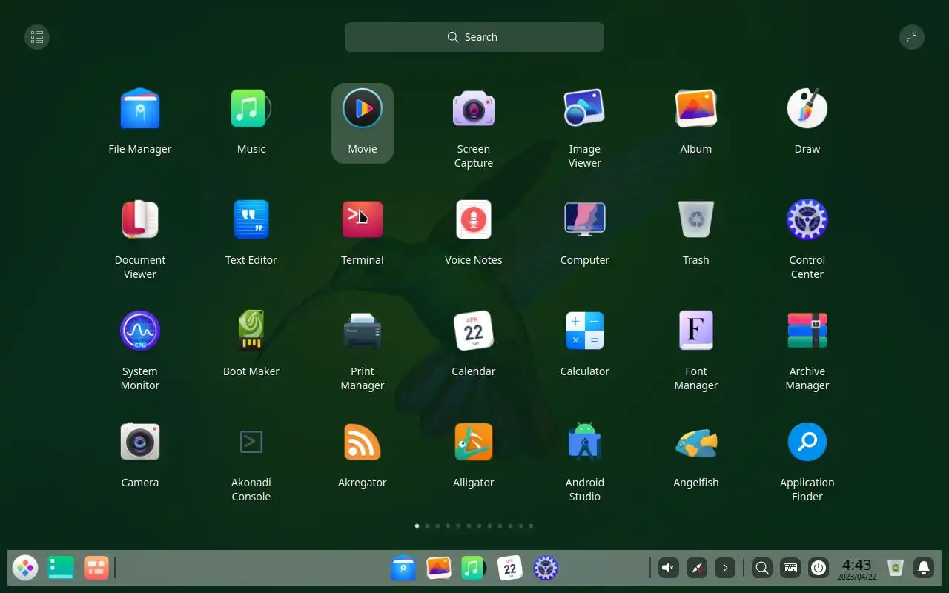Expand the tray with the arrow button
The image size is (949, 593).
point(724,569)
